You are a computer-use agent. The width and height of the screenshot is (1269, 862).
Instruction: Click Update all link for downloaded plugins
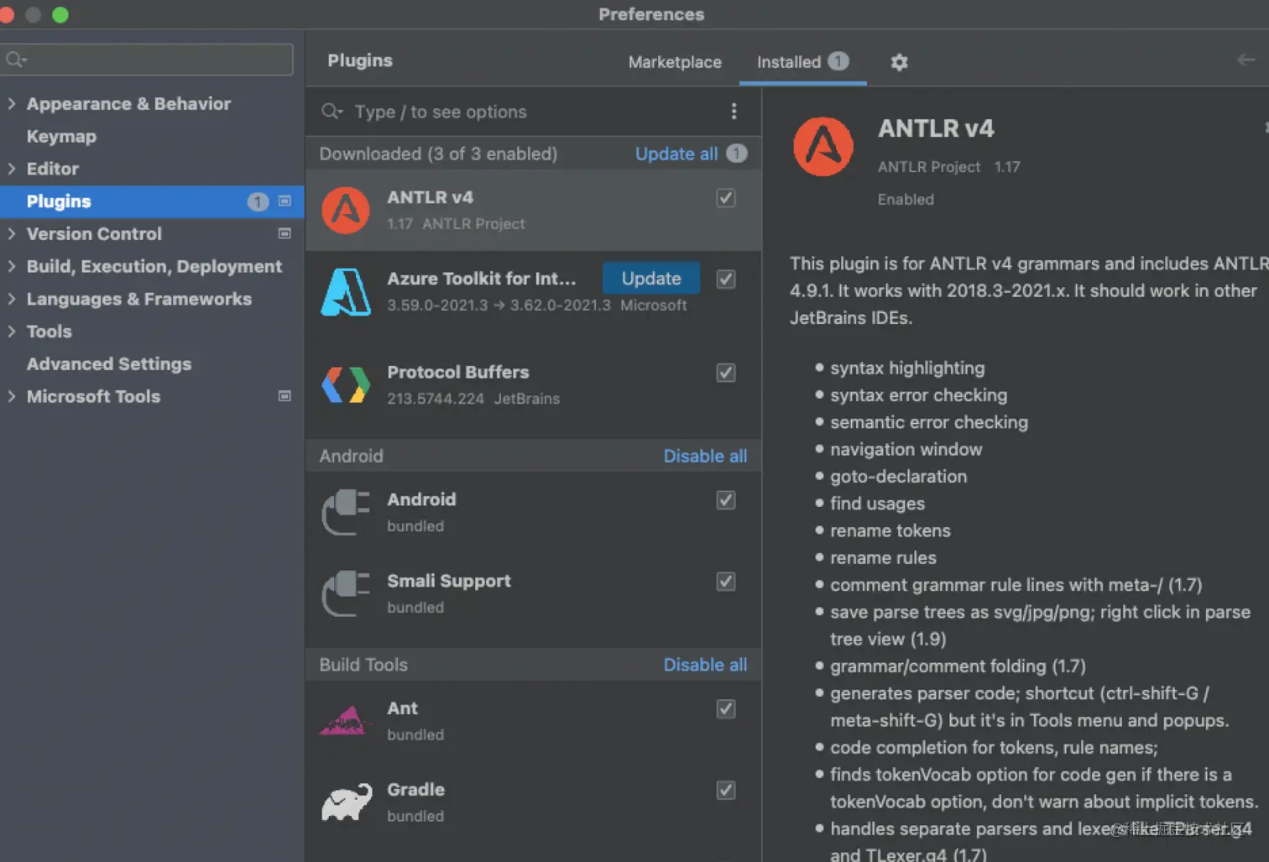point(676,154)
